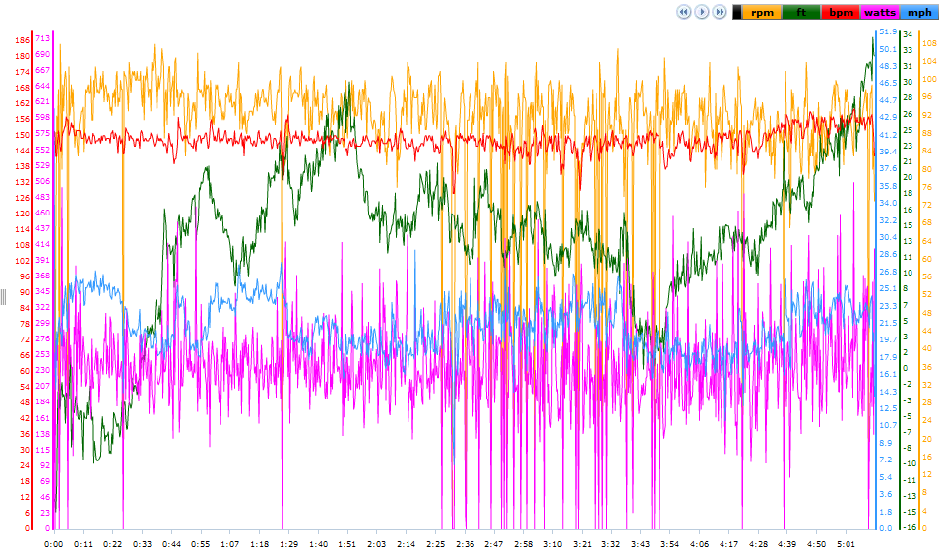Click the 34 value on ft axis
The width and height of the screenshot is (942, 552).
click(908, 34)
